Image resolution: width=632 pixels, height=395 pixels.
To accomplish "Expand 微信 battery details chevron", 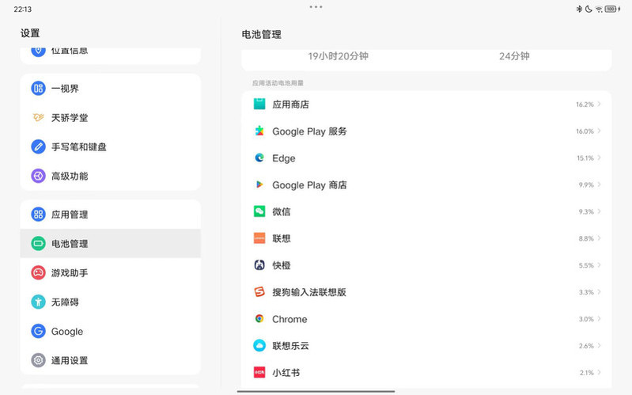I will point(600,211).
